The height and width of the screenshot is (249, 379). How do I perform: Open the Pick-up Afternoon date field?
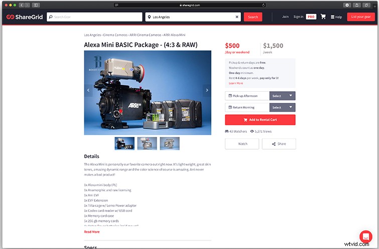pyautogui.click(x=247, y=96)
